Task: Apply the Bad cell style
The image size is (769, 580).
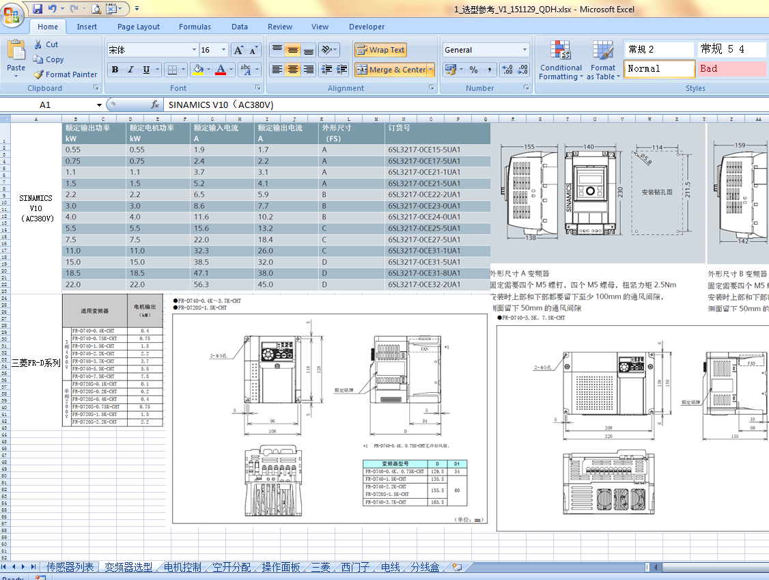Action: click(x=731, y=69)
